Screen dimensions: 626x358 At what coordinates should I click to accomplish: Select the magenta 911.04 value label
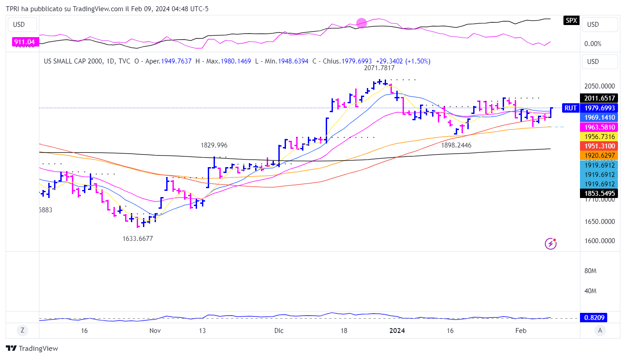pos(25,42)
